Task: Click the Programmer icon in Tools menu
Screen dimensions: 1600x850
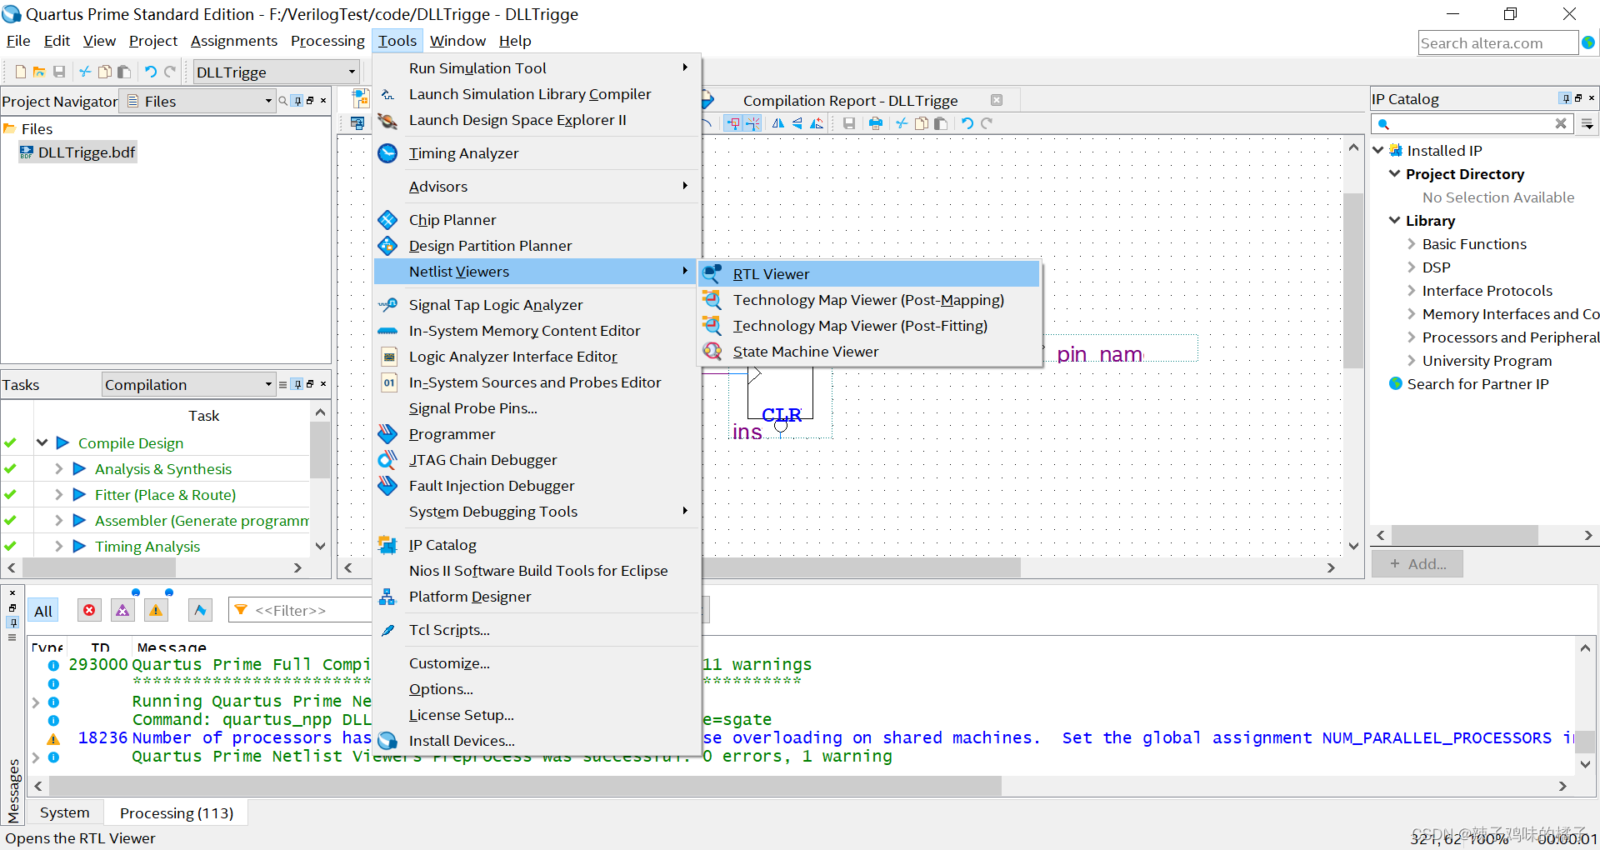Action: tap(387, 434)
